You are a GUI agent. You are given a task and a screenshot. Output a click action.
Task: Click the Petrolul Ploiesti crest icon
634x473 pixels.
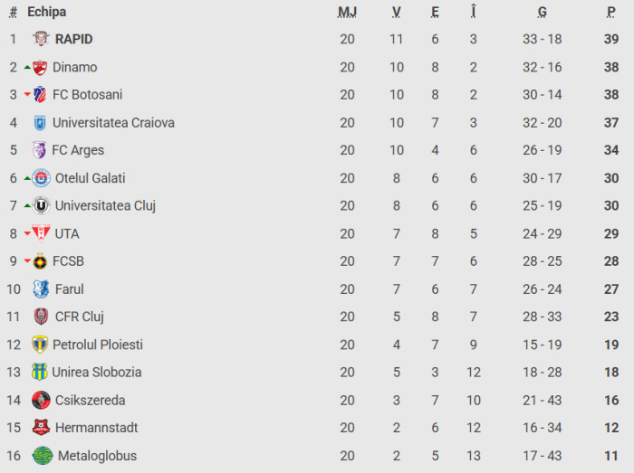pyautogui.click(x=40, y=345)
